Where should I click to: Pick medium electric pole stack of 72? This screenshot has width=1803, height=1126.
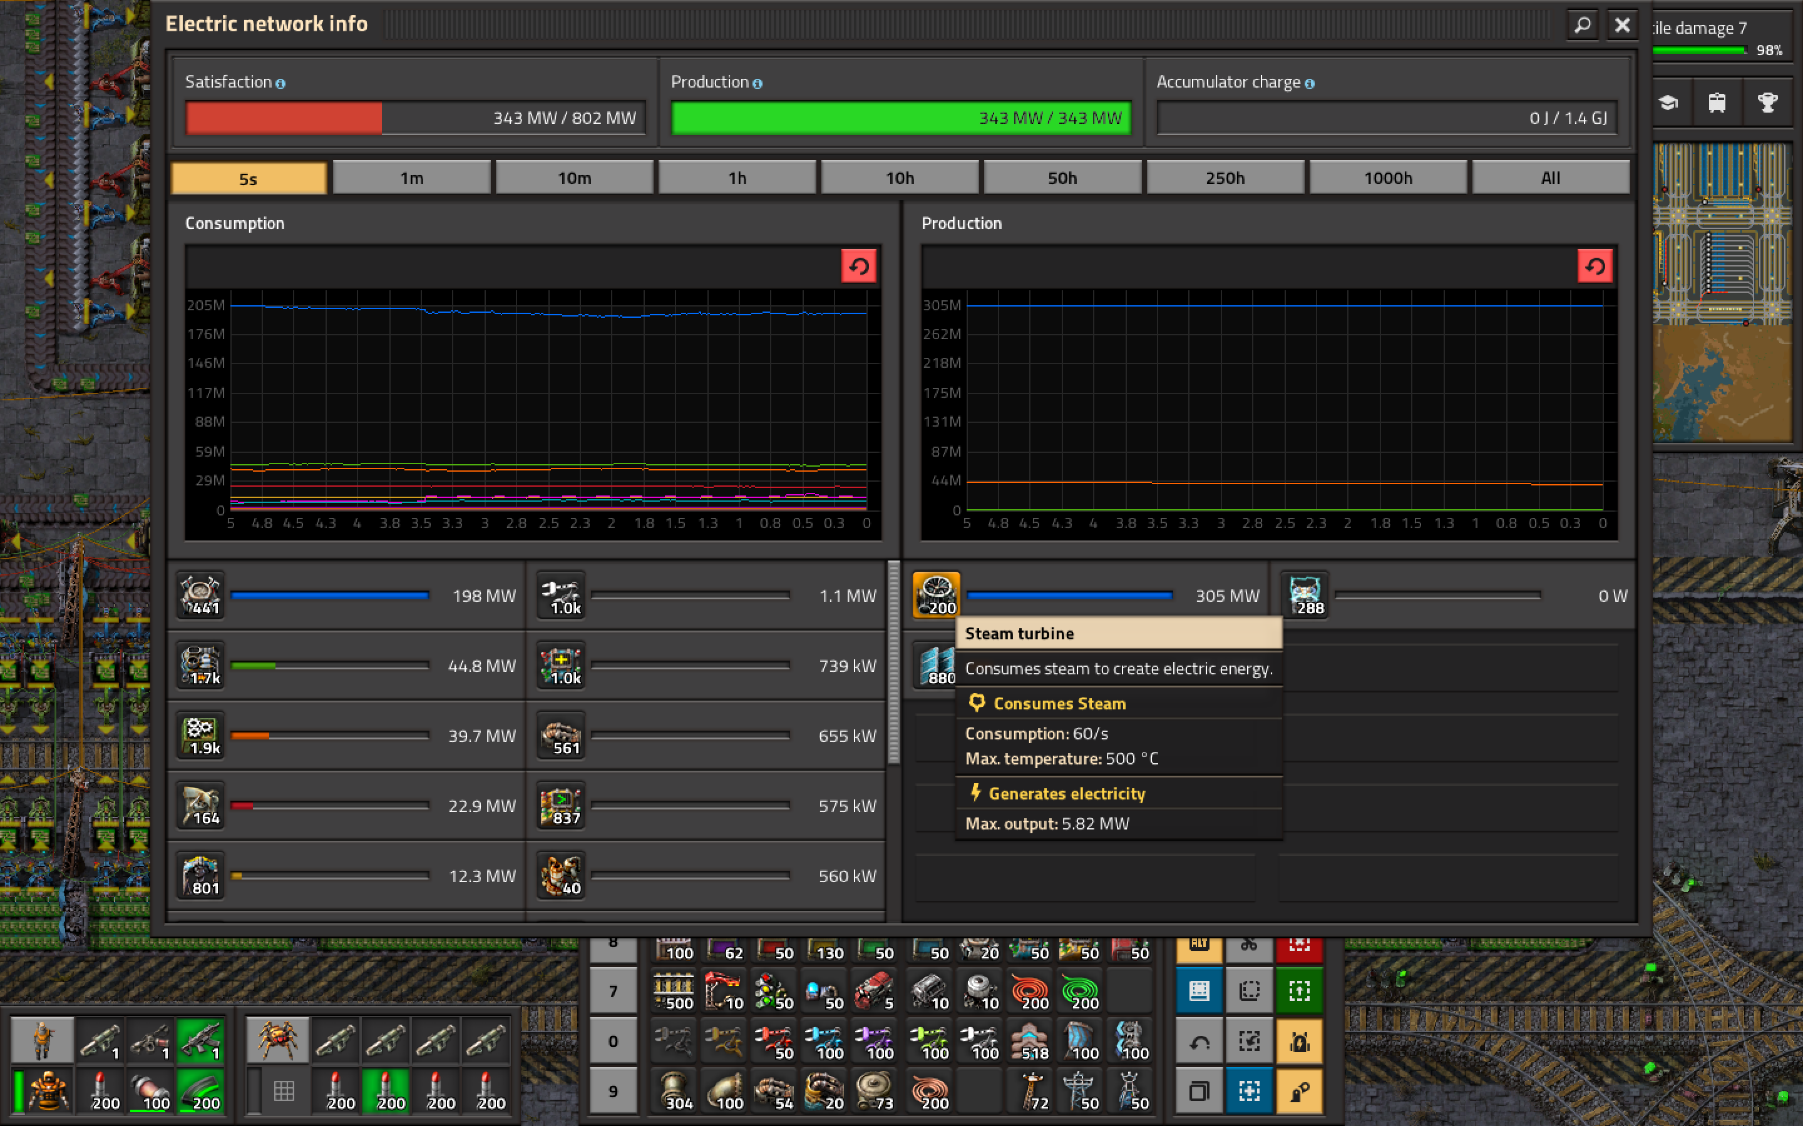click(1030, 1091)
